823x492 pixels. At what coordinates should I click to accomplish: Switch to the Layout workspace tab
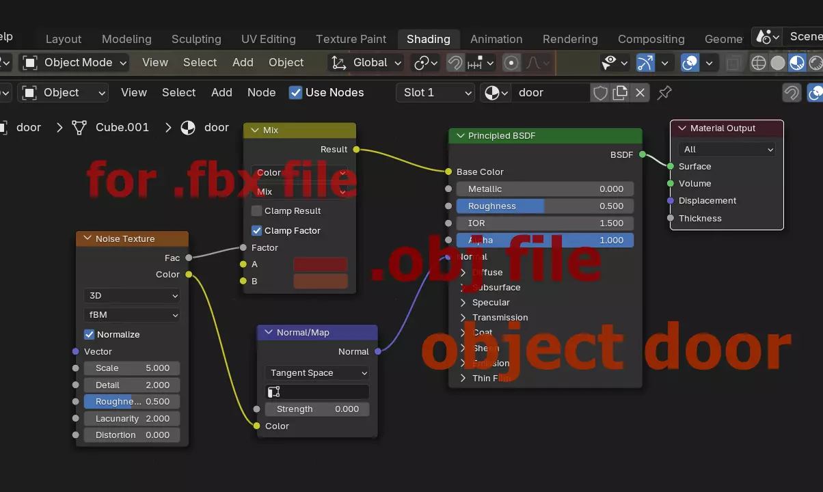tap(64, 39)
